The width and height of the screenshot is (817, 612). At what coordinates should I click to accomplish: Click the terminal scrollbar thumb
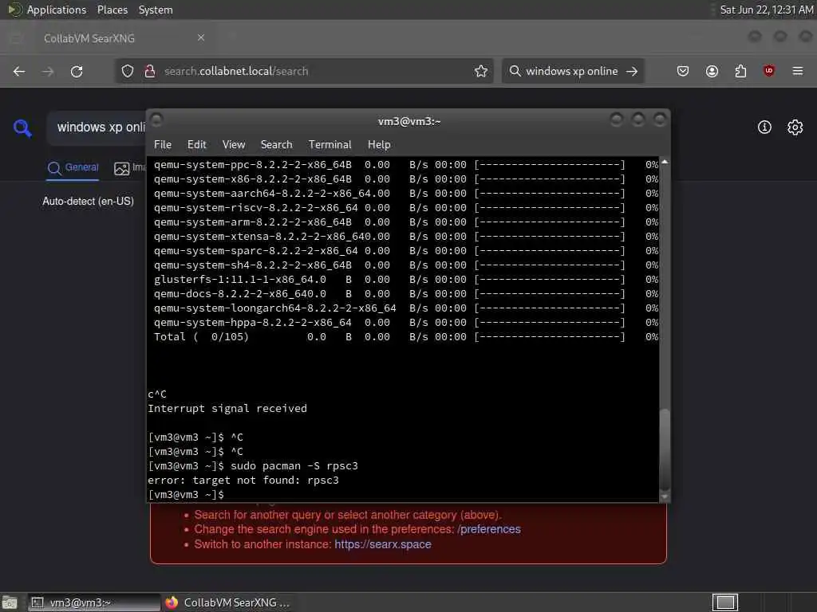click(665, 449)
